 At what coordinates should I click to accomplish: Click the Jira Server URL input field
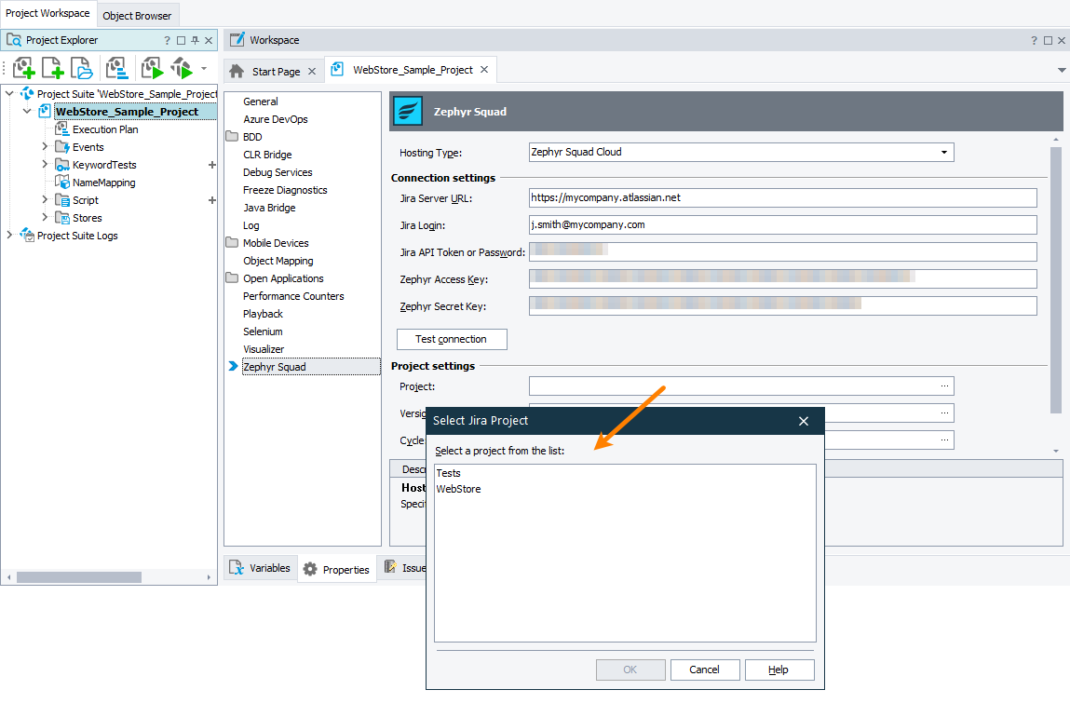(x=782, y=197)
